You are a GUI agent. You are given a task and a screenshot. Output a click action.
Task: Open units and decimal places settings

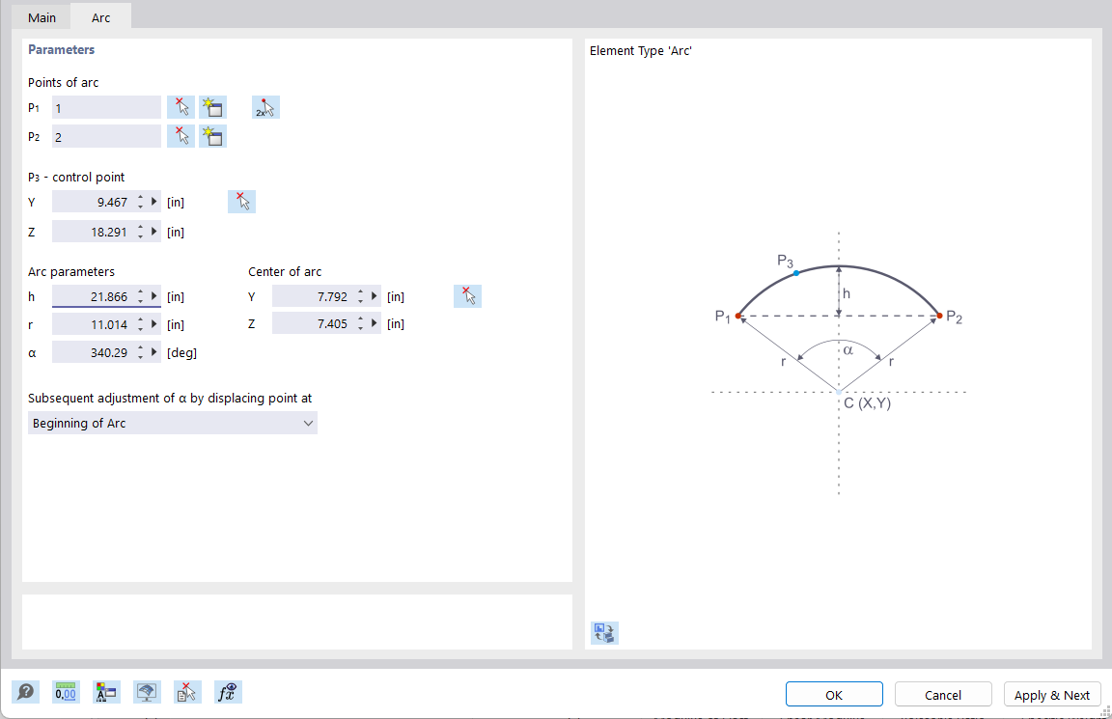pos(66,692)
